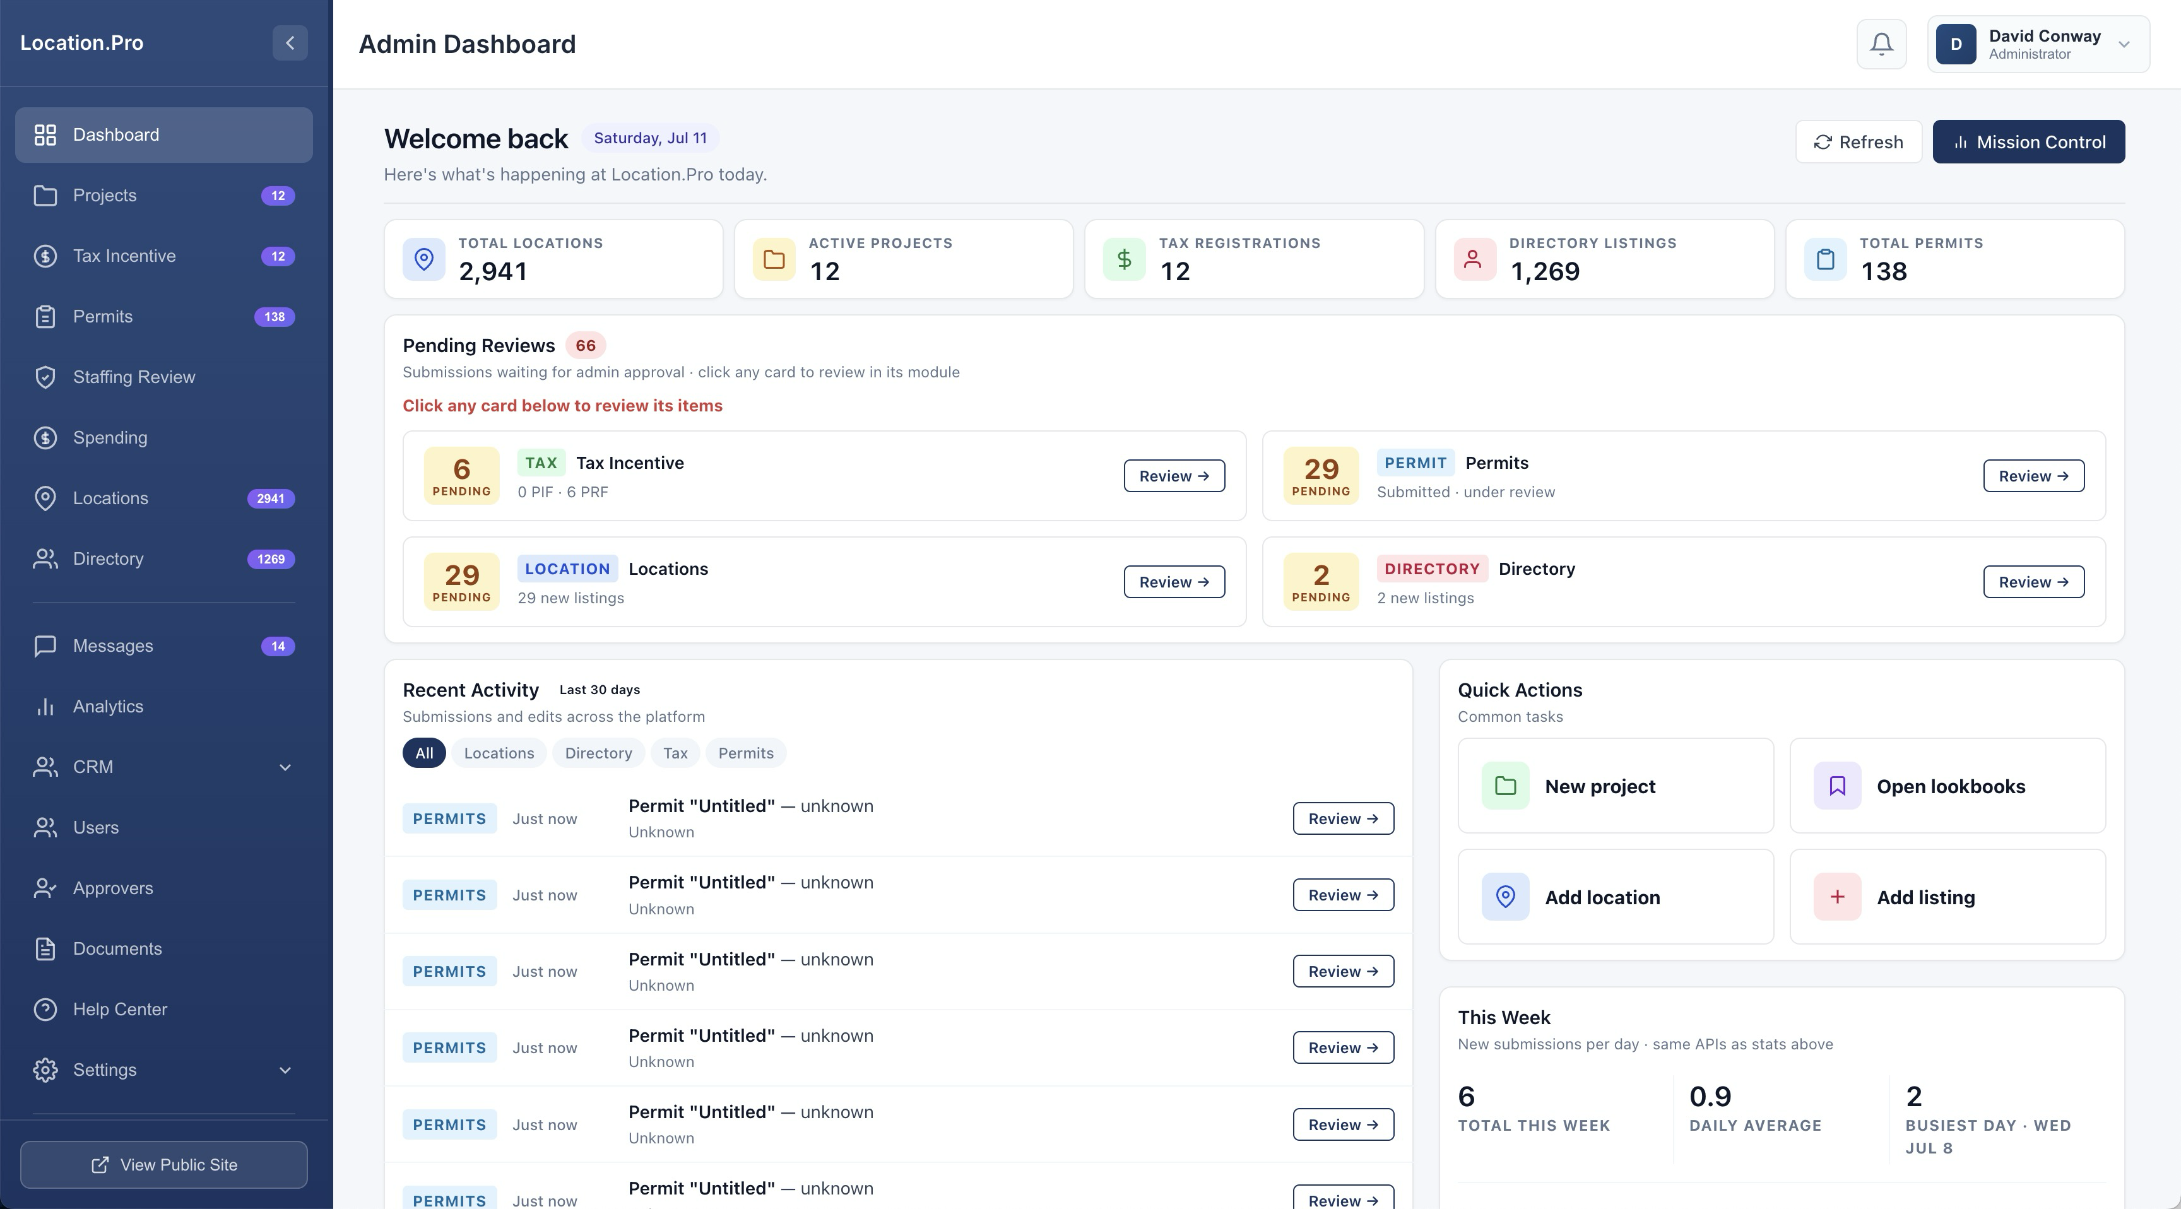Start a New project quick action
Screen dimensions: 2181x1209
pos(1616,786)
